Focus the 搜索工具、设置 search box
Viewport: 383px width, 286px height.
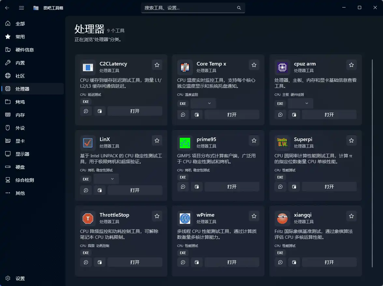pyautogui.click(x=193, y=8)
